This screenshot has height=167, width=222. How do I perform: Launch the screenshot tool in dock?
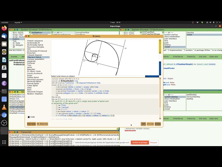[x=4, y=99]
